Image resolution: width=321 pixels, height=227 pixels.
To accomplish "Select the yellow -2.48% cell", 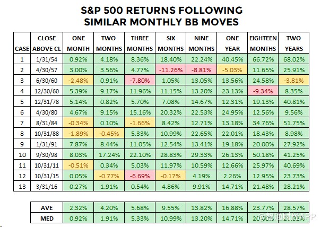I will [77, 80].
